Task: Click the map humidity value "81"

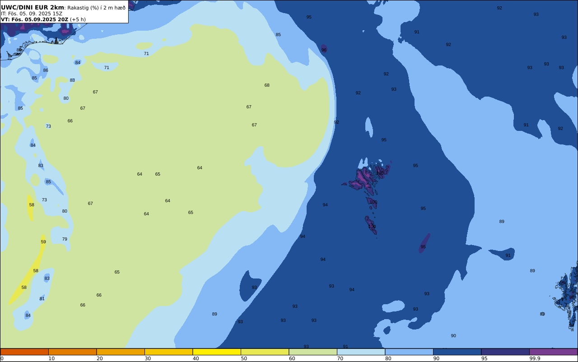Action: [x=42, y=299]
